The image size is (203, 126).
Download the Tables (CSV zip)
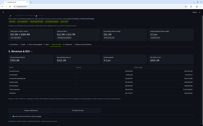click(x=78, y=110)
